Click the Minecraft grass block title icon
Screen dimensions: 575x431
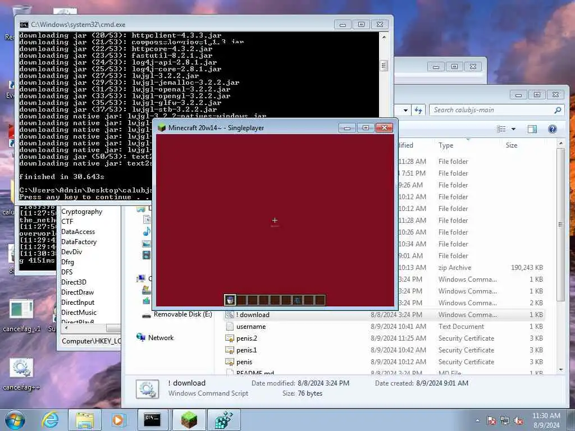click(x=162, y=127)
